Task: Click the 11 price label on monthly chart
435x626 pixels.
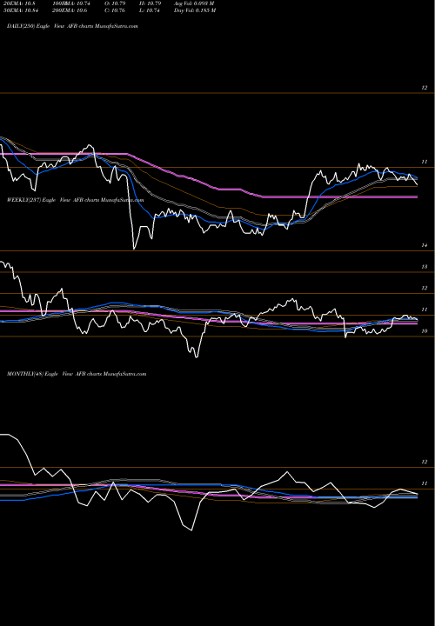Action: click(425, 483)
